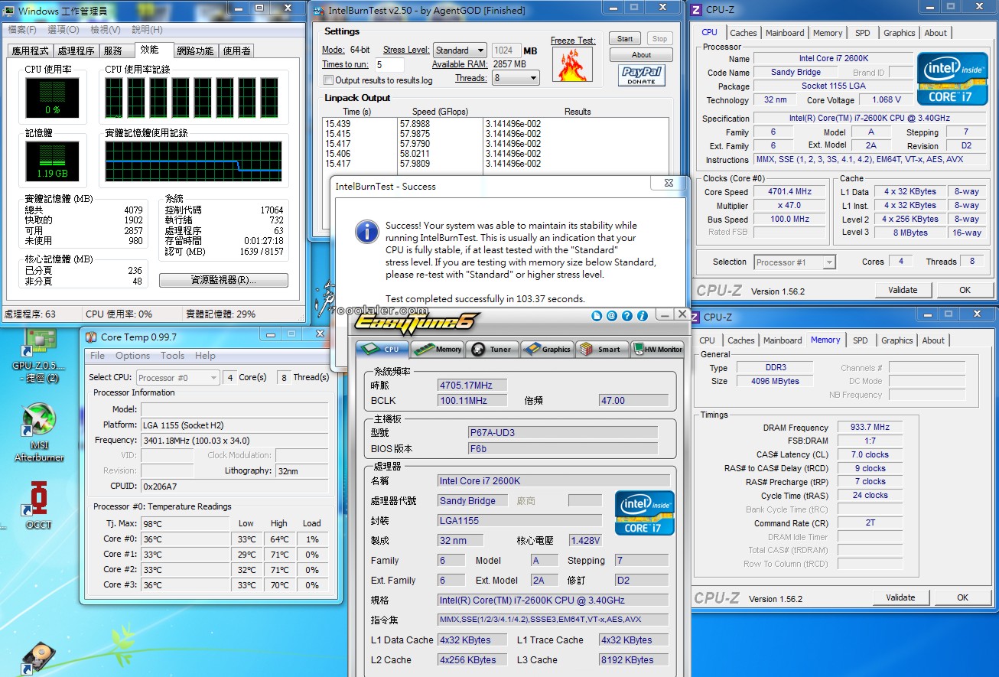Select the GPU-Z shortcut on the desktop
Image resolution: width=999 pixels, height=677 pixels.
pos(38,355)
